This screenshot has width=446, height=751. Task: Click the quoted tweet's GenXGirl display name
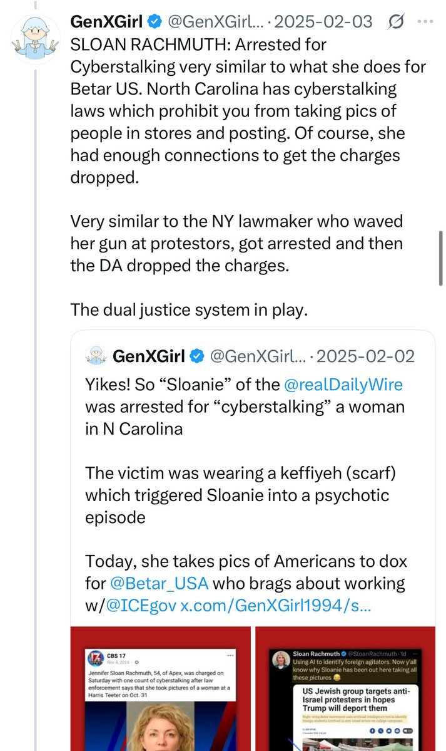pos(149,356)
